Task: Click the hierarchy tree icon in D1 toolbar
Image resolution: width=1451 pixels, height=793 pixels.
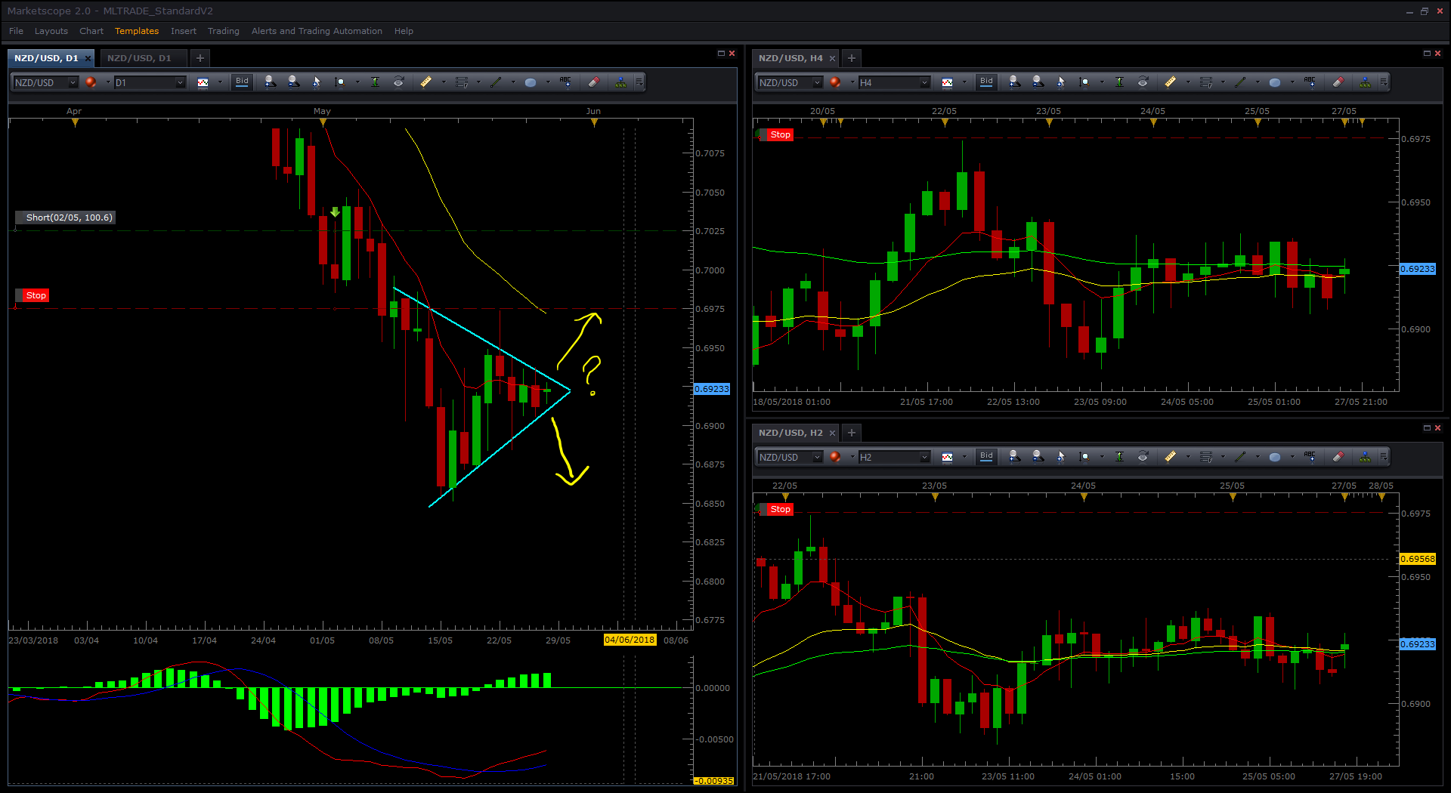Action: pos(620,82)
